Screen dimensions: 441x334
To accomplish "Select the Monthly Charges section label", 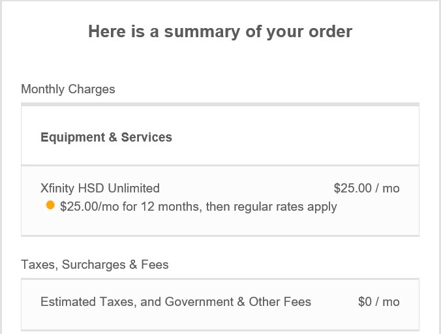I will (x=68, y=89).
